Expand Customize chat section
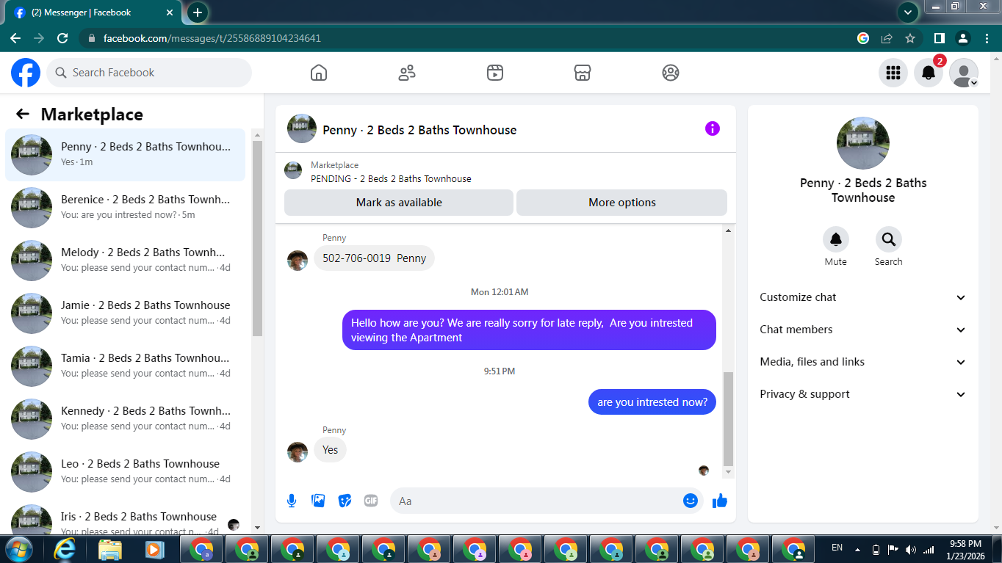This screenshot has height=563, width=1002. point(863,297)
